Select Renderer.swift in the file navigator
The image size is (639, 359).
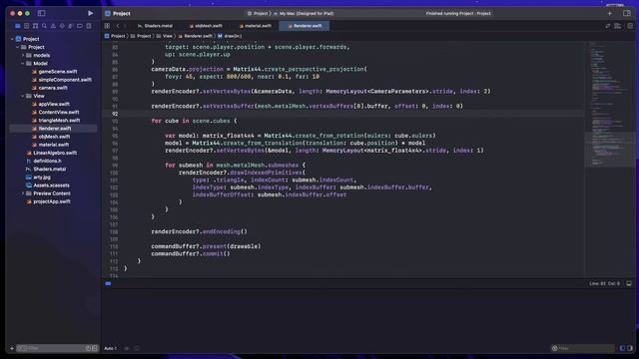click(x=53, y=129)
